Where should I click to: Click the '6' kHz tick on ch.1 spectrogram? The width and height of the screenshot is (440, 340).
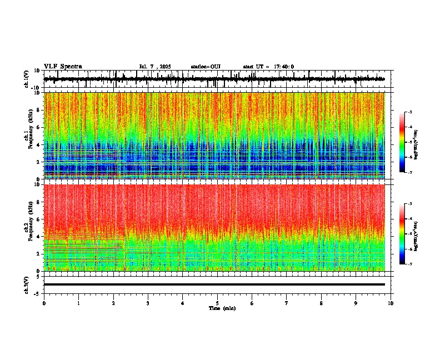pos(39,128)
